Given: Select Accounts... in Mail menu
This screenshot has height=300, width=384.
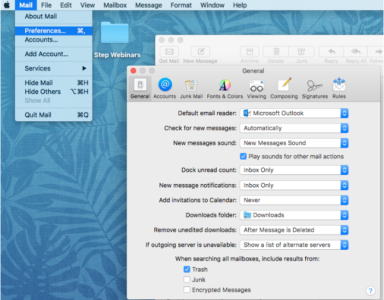Looking at the screenshot, I should coord(54,40).
